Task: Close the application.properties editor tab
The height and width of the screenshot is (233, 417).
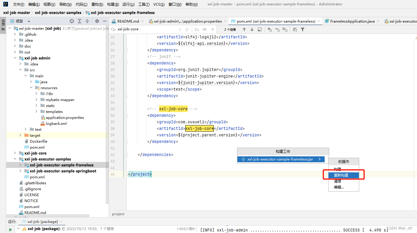Action: click(x=225, y=21)
